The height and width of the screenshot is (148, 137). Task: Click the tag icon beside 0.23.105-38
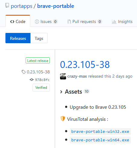click(x=24, y=72)
